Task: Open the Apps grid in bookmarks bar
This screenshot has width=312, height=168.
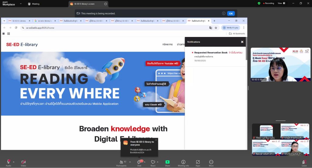Action: pyautogui.click(x=9, y=34)
